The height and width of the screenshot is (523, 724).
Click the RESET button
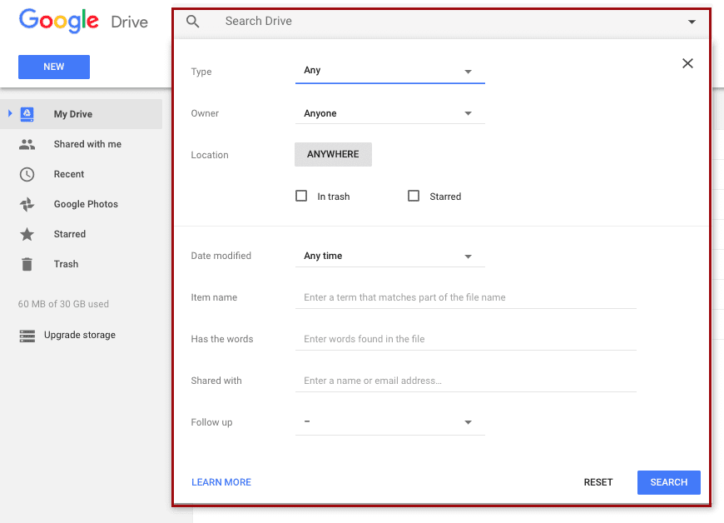(598, 482)
